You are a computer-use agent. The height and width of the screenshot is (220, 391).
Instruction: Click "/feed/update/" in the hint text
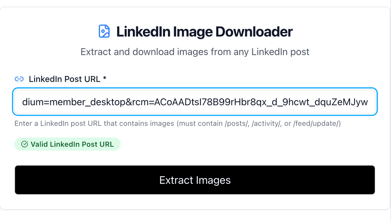(317, 124)
